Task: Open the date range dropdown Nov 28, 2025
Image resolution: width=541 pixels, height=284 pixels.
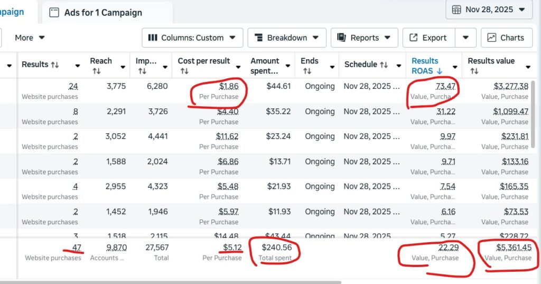Action: [x=489, y=10]
